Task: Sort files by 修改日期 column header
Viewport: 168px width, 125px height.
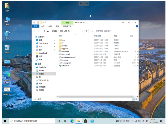Action: (x=98, y=36)
